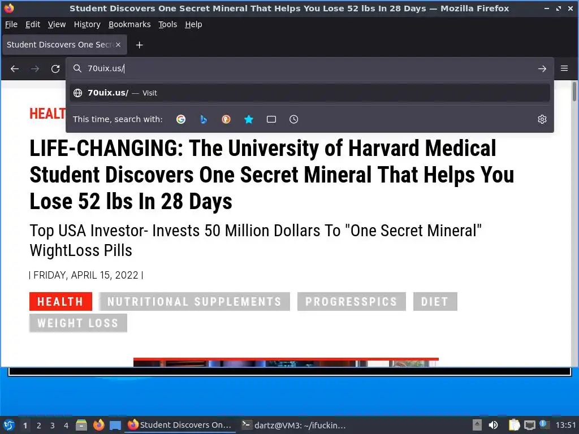Click the Go arrow in address bar
Viewport: 579px width, 434px height.
[x=542, y=68]
